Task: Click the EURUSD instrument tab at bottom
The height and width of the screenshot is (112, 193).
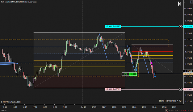Action: 3,110
